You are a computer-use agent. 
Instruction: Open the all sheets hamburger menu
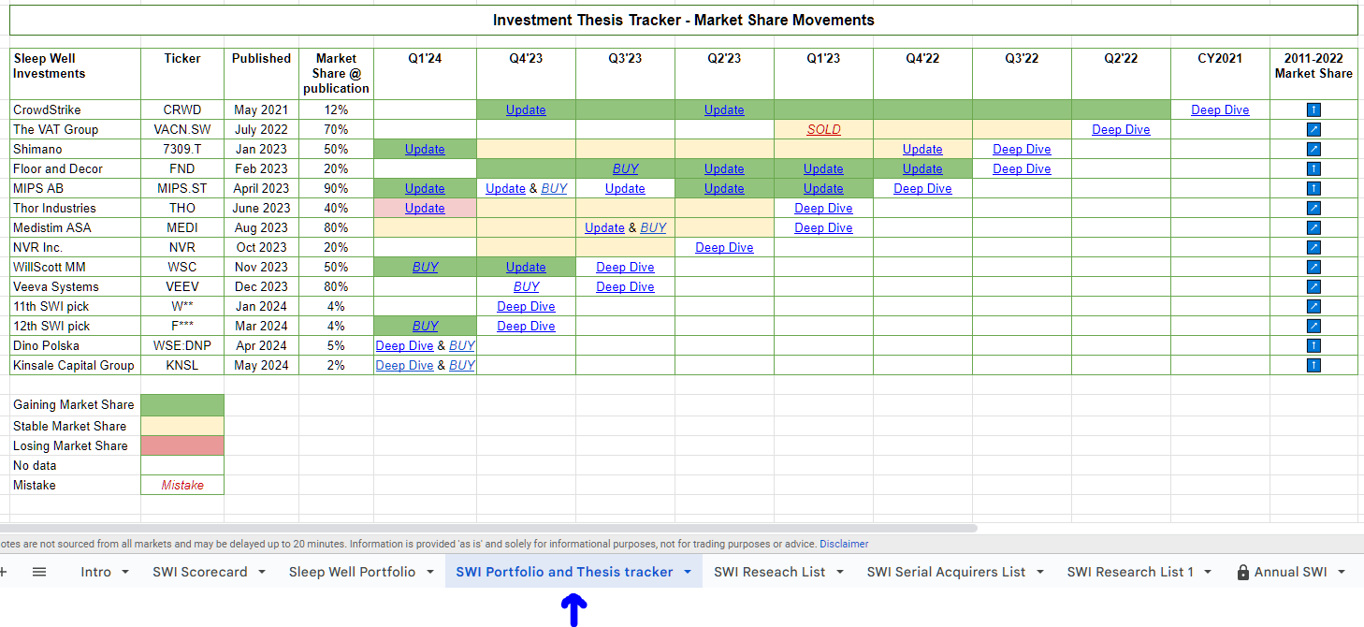(39, 572)
